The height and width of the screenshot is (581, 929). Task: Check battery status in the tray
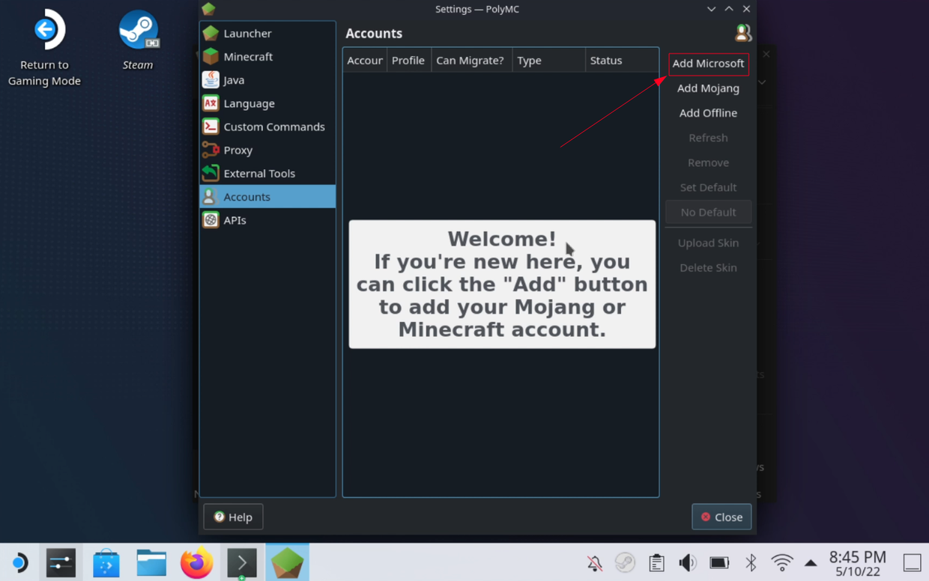tap(719, 563)
